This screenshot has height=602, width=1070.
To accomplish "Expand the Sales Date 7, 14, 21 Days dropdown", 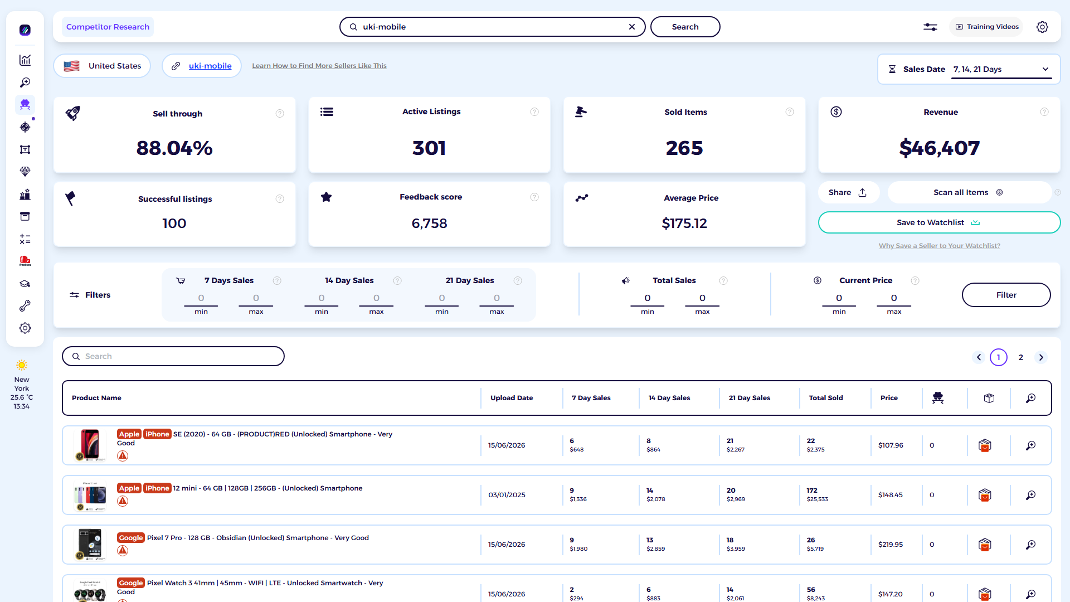I will (1001, 69).
